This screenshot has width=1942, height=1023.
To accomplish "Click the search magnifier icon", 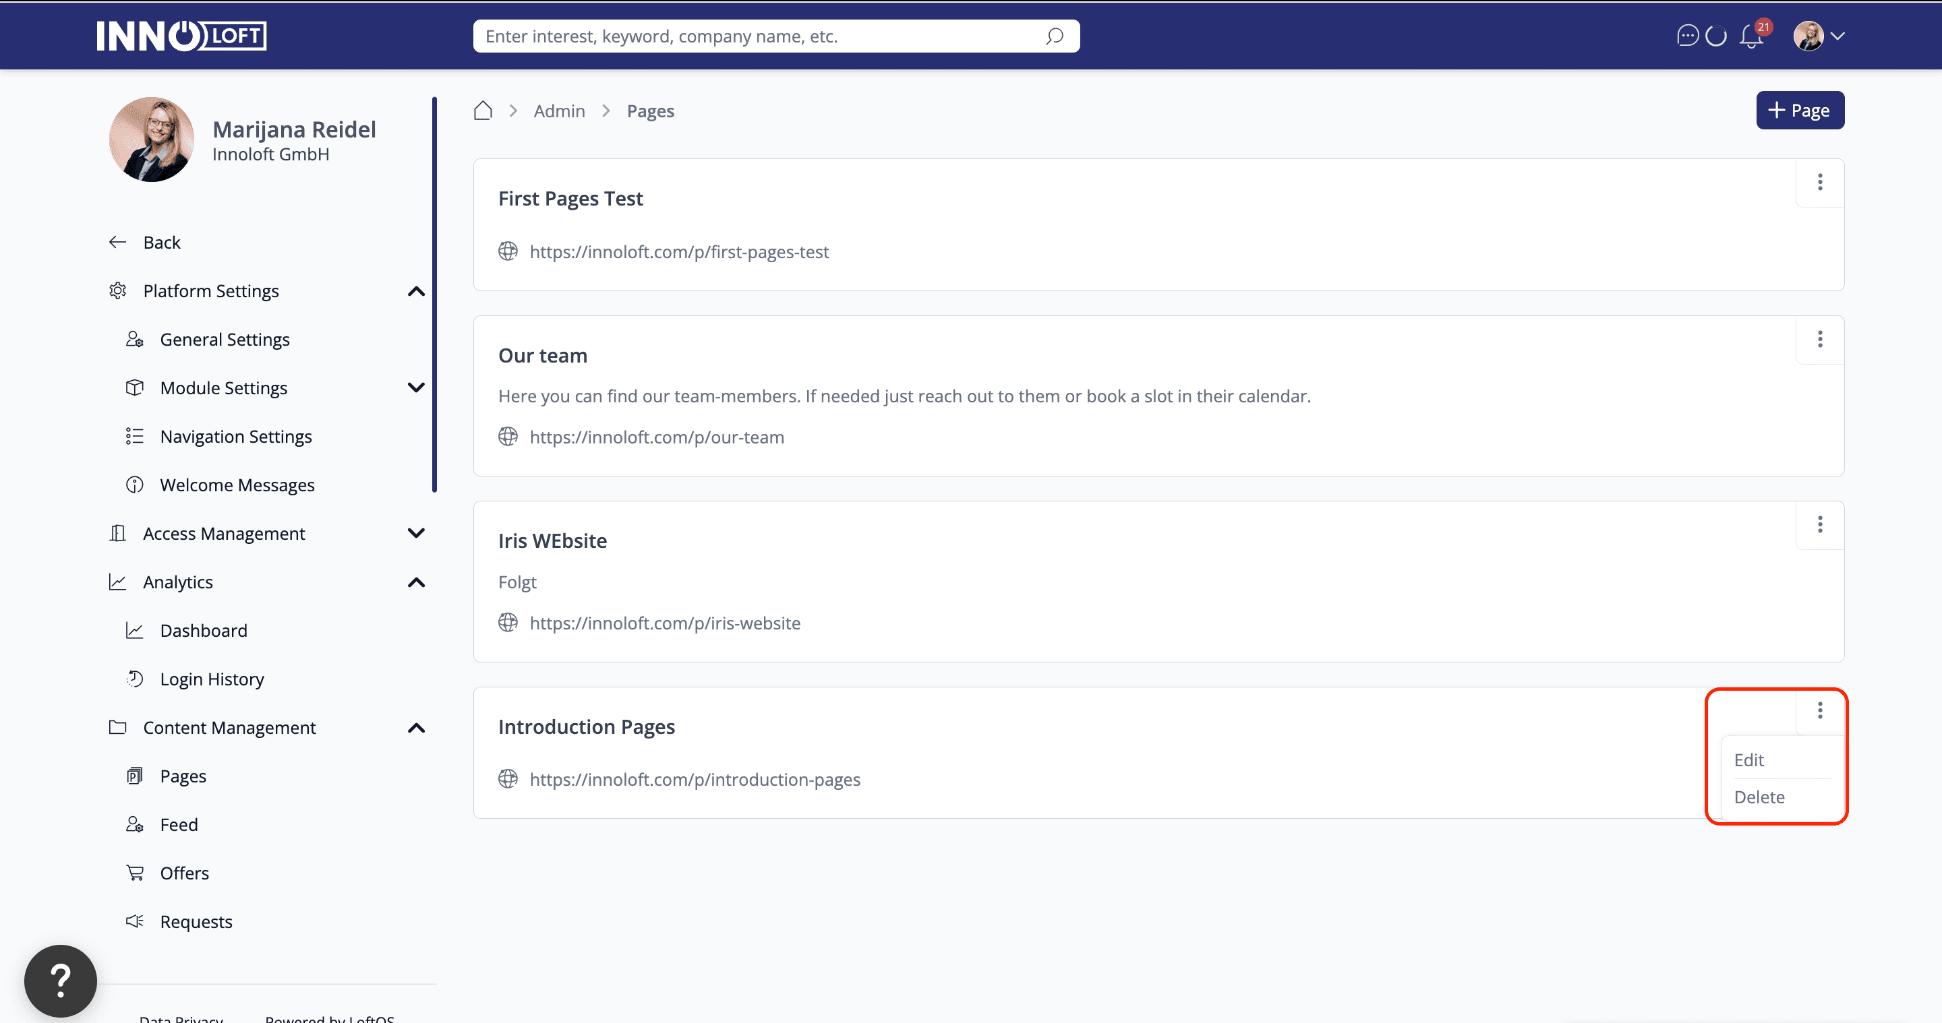I will [1054, 36].
